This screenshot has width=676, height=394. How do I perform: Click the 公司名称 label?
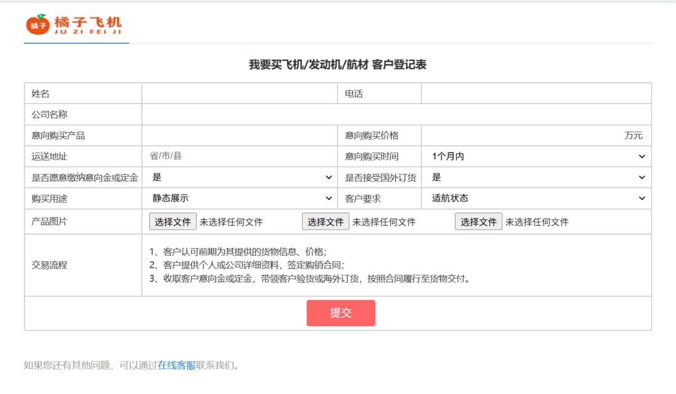coord(50,115)
